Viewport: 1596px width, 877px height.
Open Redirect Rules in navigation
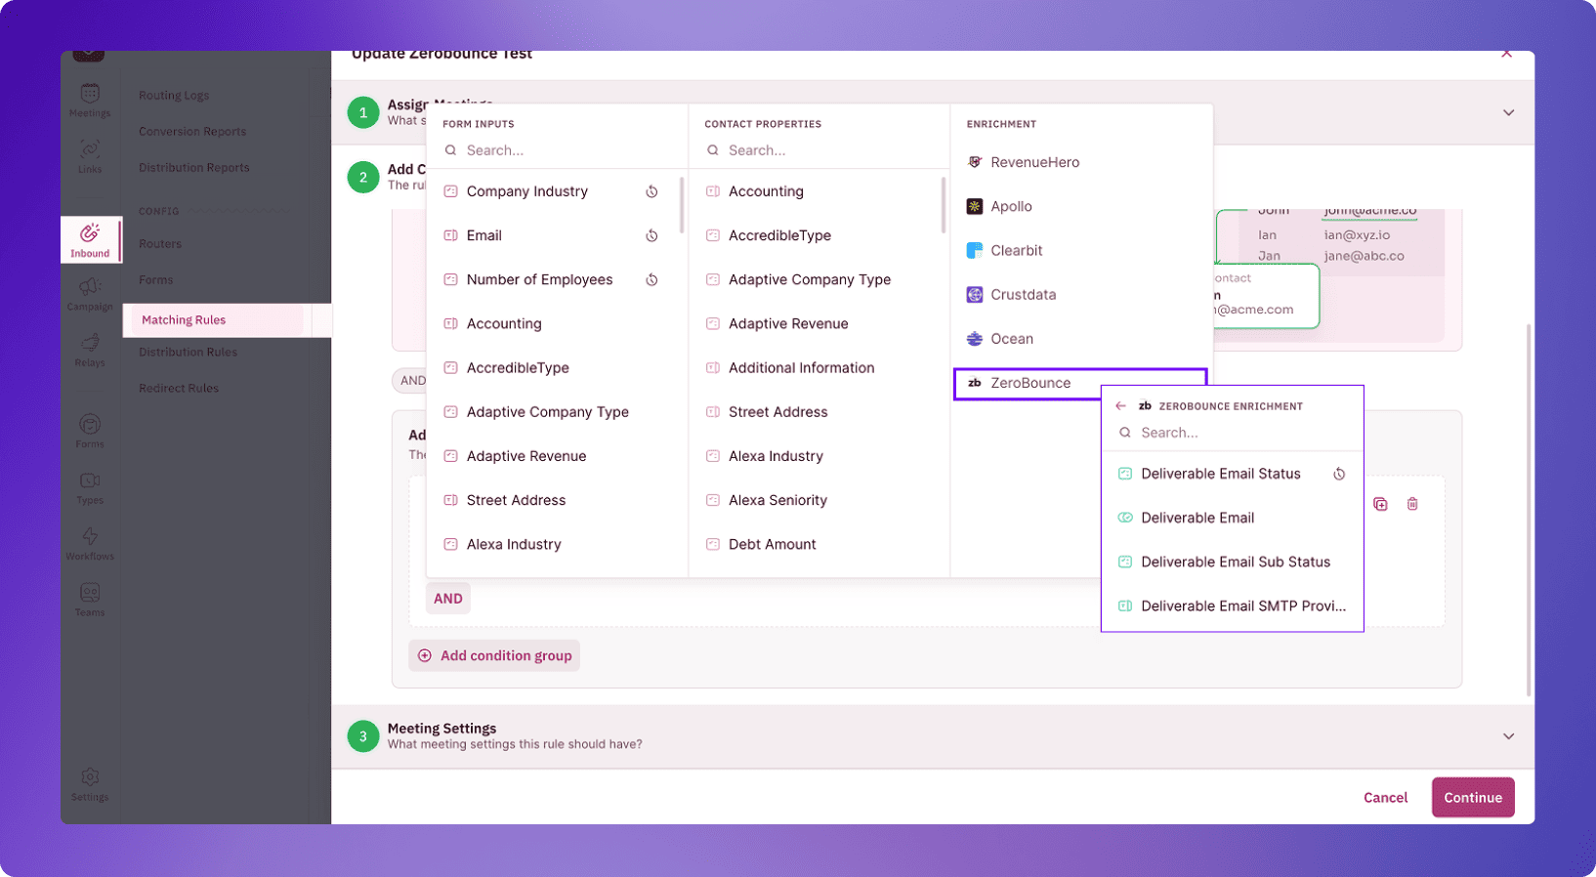pyautogui.click(x=179, y=389)
